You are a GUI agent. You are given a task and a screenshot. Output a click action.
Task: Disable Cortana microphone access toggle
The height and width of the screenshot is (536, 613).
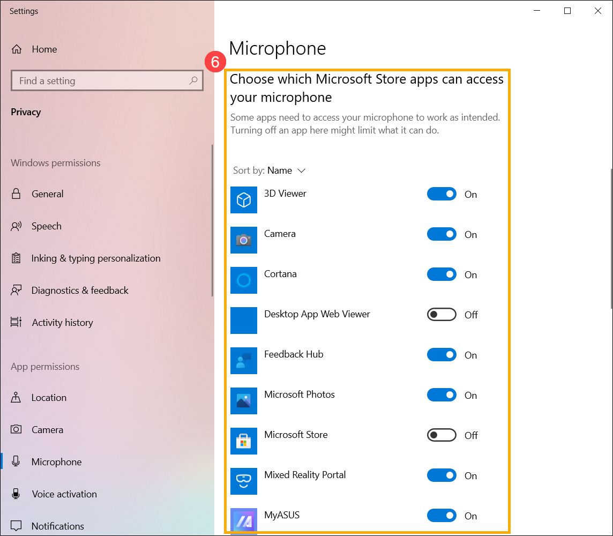pos(442,274)
